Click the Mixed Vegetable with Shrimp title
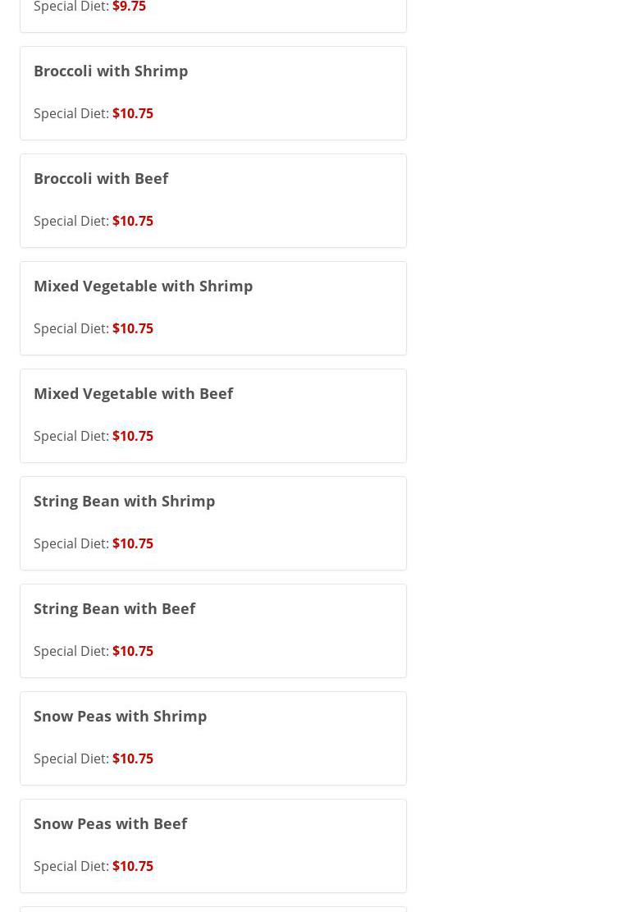 143,286
